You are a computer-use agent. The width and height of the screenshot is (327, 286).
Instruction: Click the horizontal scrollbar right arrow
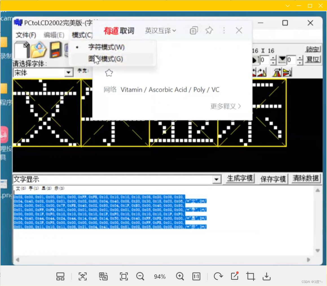pyautogui.click(x=309, y=260)
